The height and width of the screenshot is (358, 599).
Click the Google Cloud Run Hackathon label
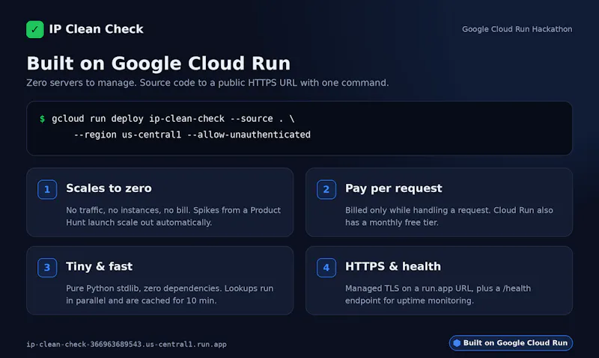point(517,29)
